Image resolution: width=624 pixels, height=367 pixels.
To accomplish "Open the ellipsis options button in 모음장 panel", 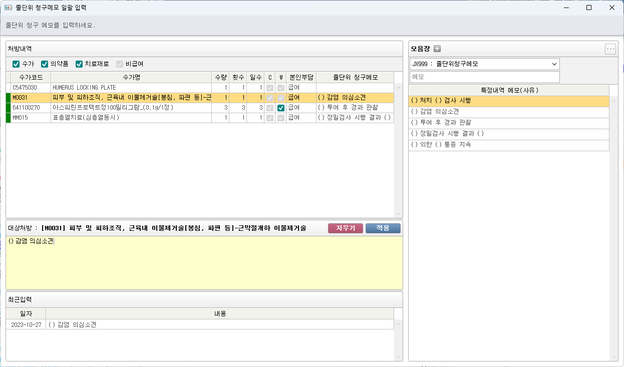I will tap(610, 49).
